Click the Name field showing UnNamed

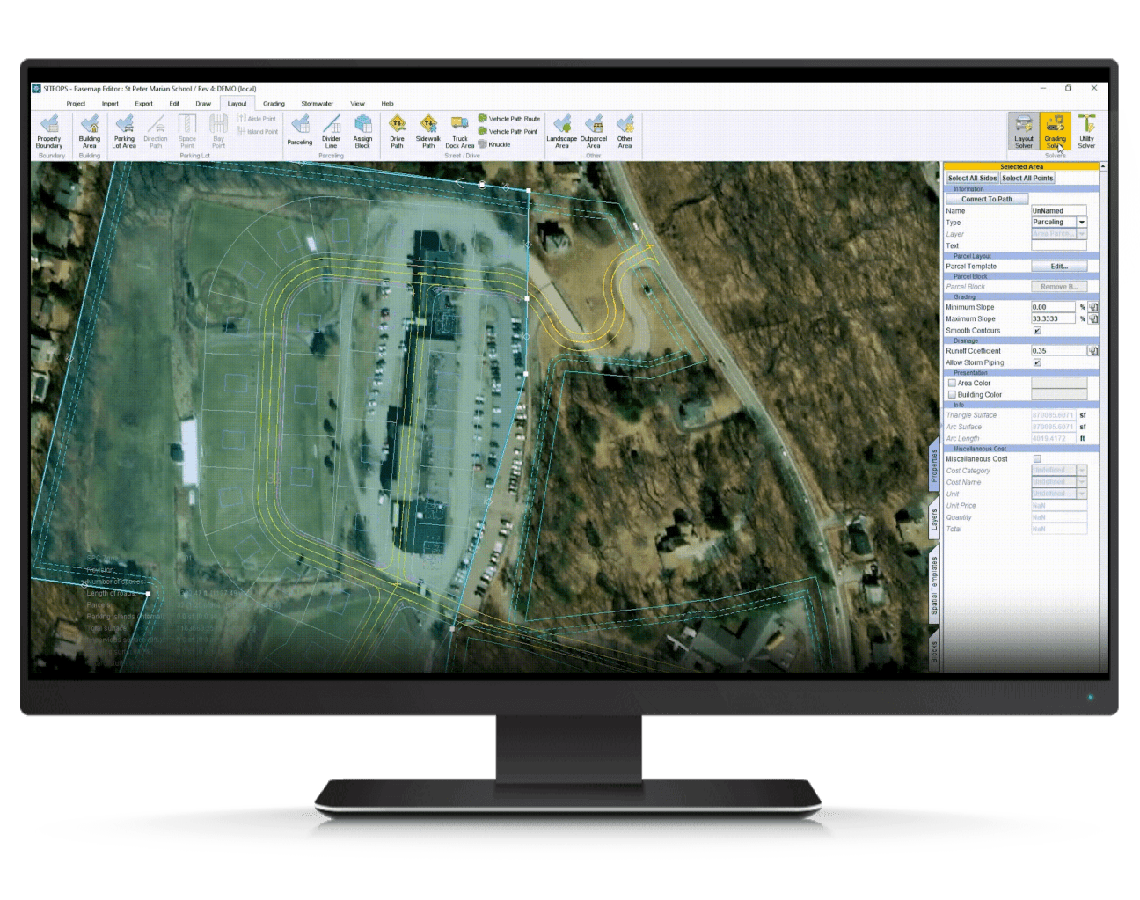pyautogui.click(x=1059, y=211)
